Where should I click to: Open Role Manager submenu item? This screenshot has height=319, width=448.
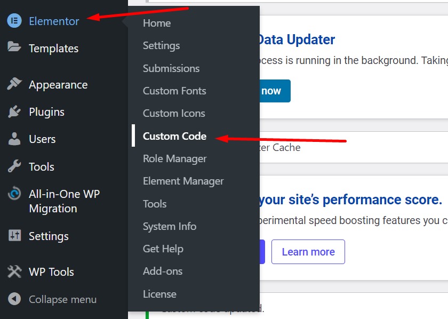(175, 158)
